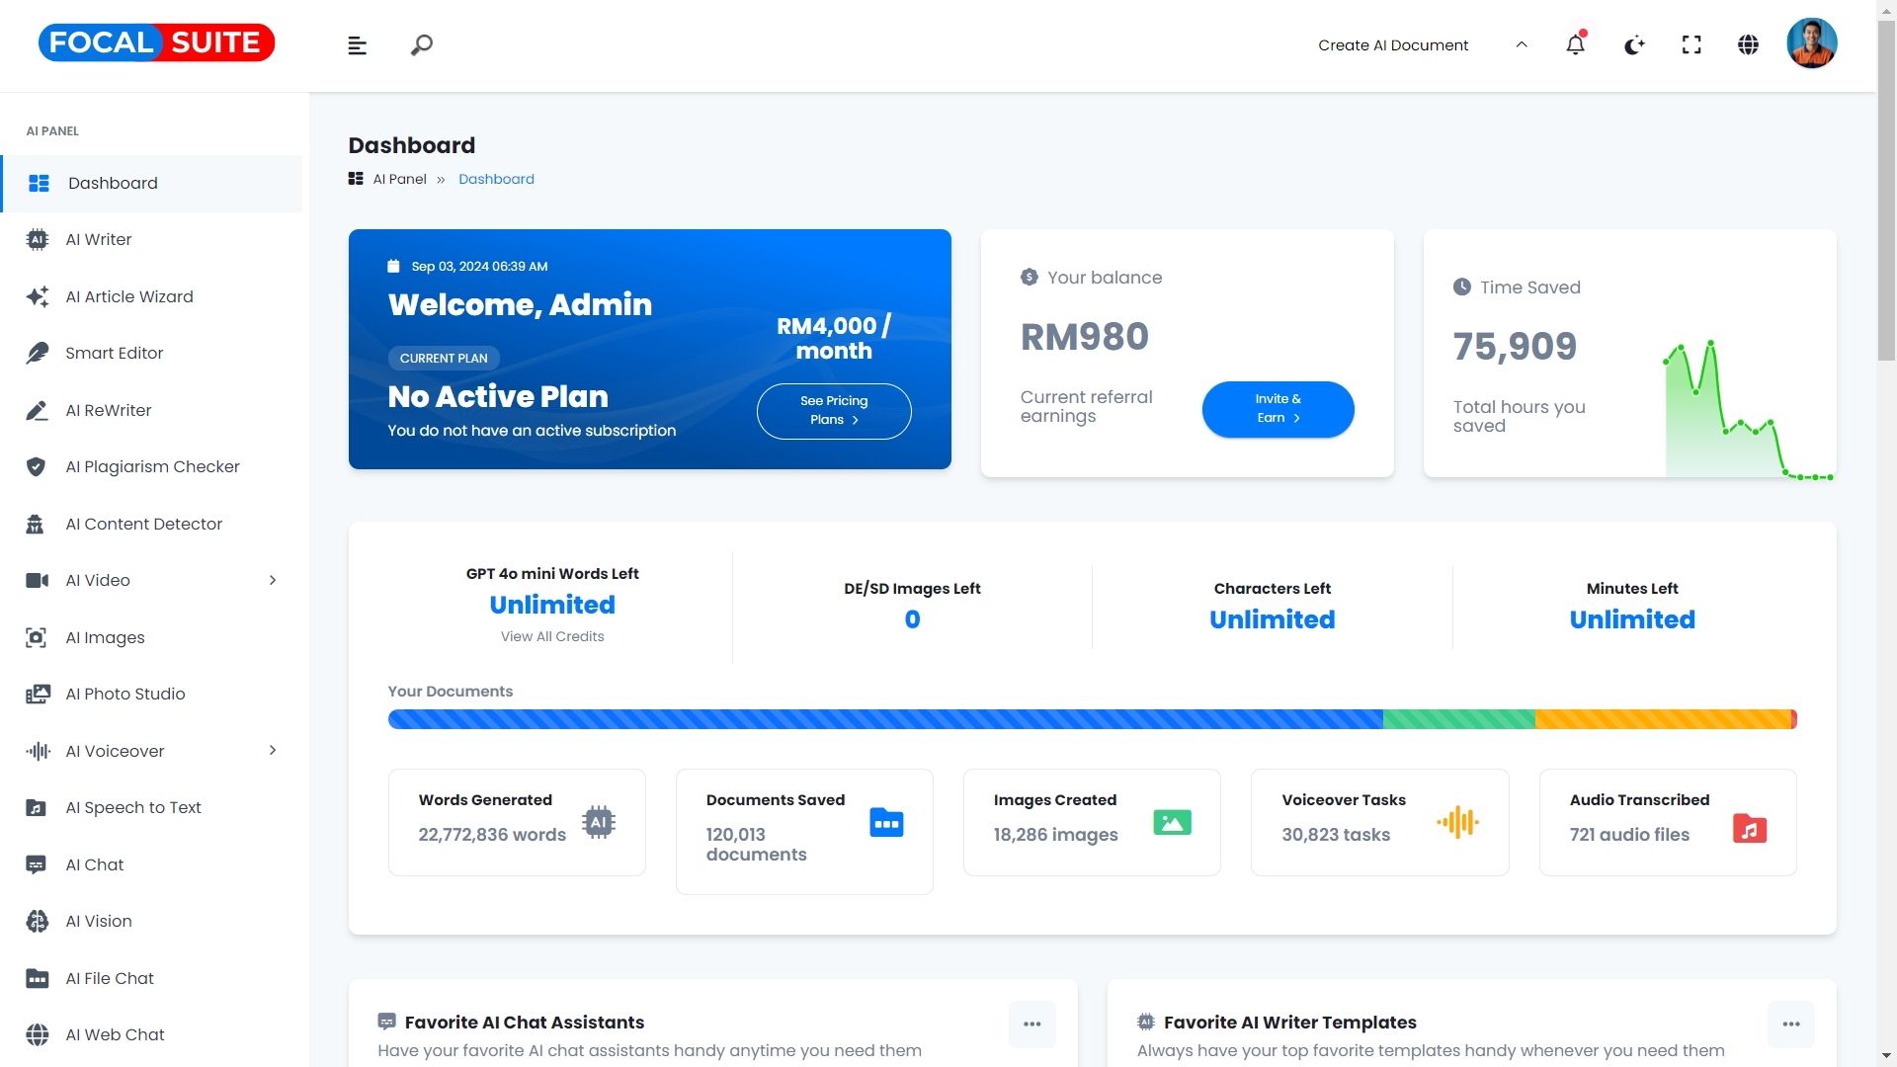Click the AI Plagiarism Checker shield icon
This screenshot has height=1067, width=1897.
(x=37, y=467)
